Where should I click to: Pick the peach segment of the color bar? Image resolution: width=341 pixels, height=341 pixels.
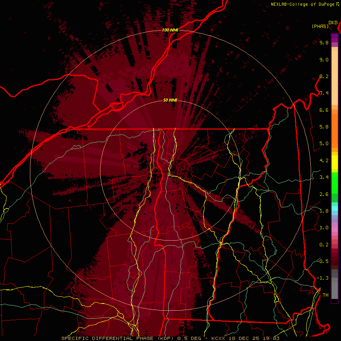click(335, 78)
